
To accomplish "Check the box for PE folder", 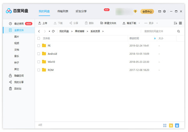I will pyautogui.click(x=39, y=46).
